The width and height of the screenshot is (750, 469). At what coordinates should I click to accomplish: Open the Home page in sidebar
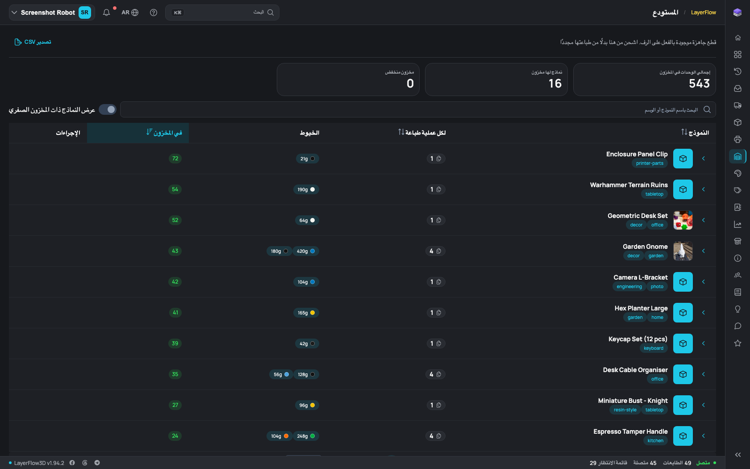[x=737, y=38]
